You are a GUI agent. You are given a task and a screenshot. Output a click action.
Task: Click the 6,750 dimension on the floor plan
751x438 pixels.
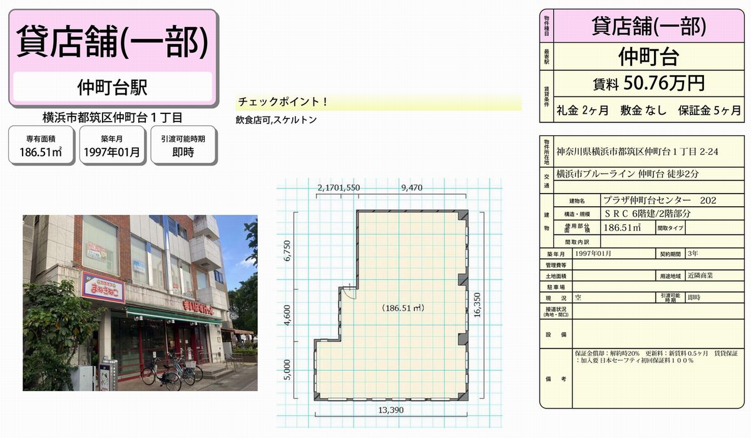point(288,251)
